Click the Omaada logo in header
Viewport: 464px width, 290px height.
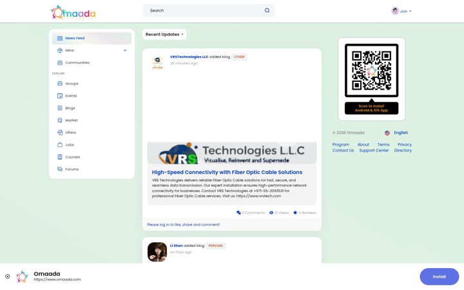[73, 12]
